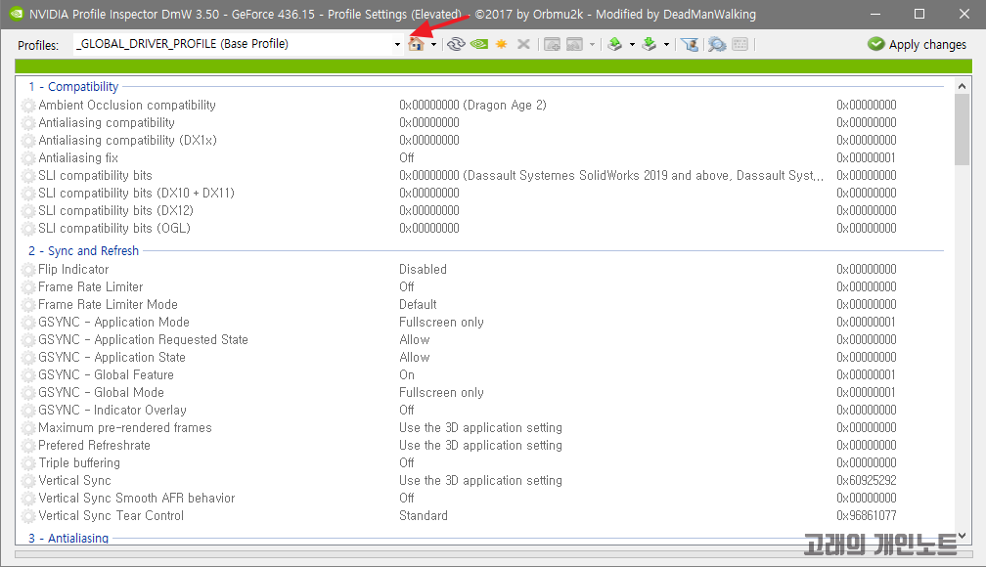This screenshot has height=567, width=986.
Task: Click the gear icon beside Triple buffering
Action: pyautogui.click(x=28, y=463)
